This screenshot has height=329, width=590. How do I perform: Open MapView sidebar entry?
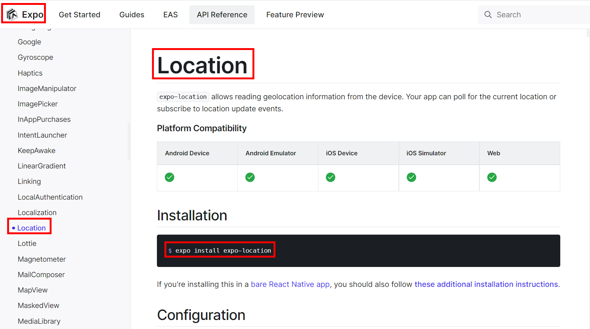pos(33,290)
